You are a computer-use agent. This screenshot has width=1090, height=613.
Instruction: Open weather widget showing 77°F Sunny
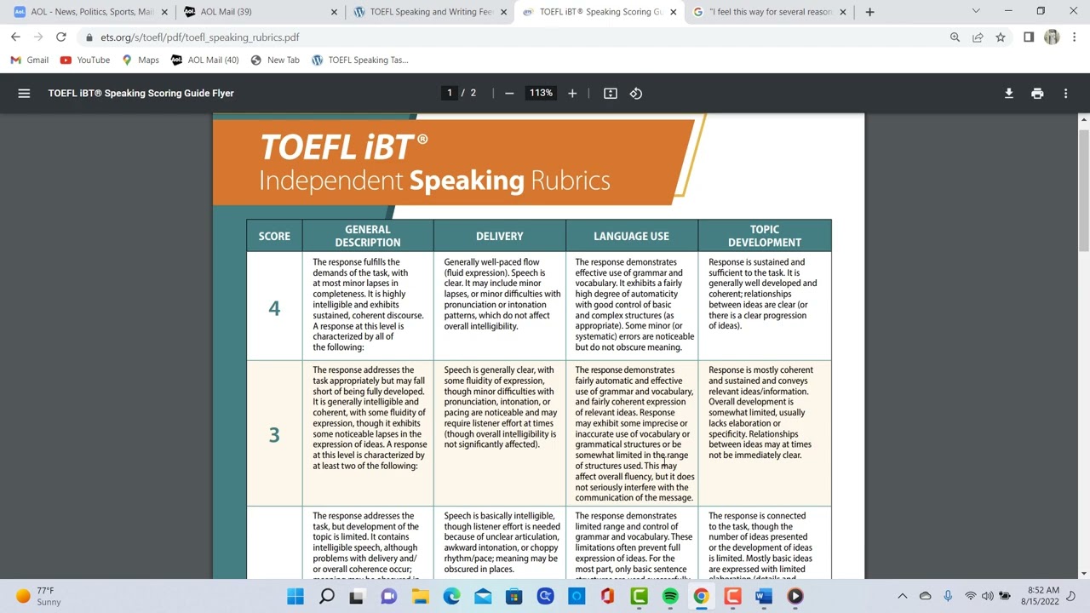tap(38, 596)
